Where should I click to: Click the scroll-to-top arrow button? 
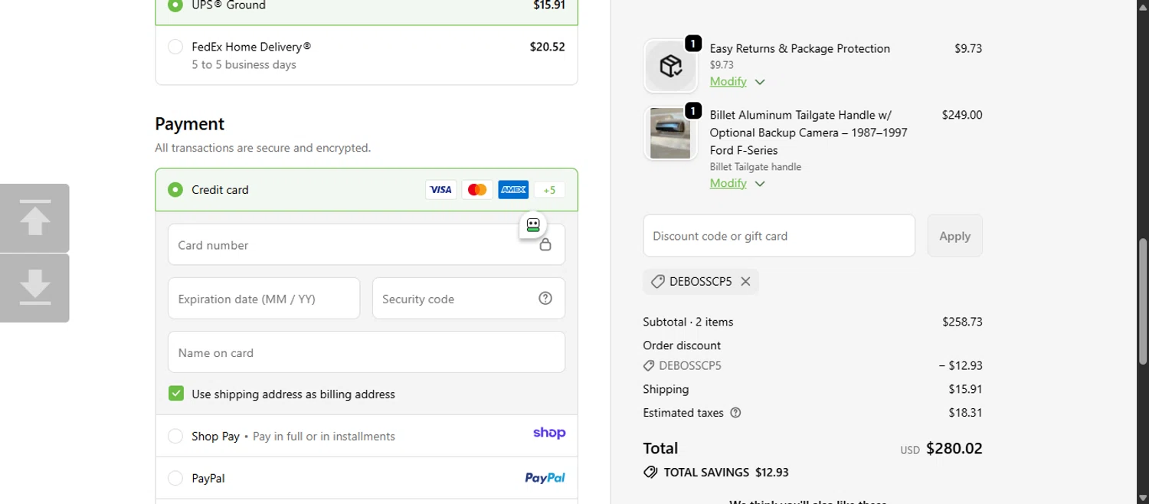point(34,218)
